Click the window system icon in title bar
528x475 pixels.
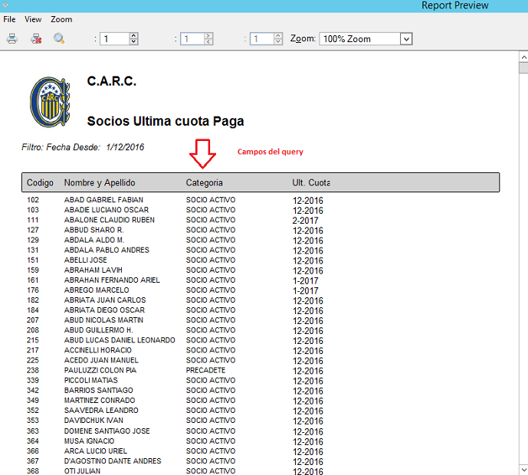(x=5, y=5)
